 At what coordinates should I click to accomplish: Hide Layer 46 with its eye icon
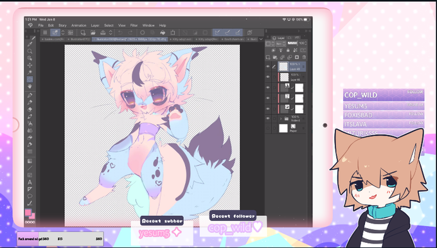click(x=268, y=77)
